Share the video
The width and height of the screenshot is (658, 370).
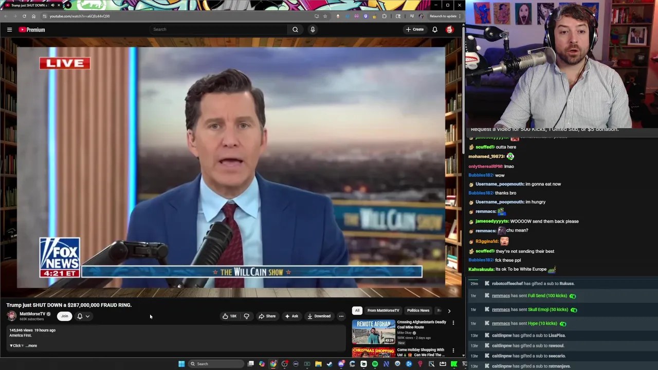click(267, 316)
